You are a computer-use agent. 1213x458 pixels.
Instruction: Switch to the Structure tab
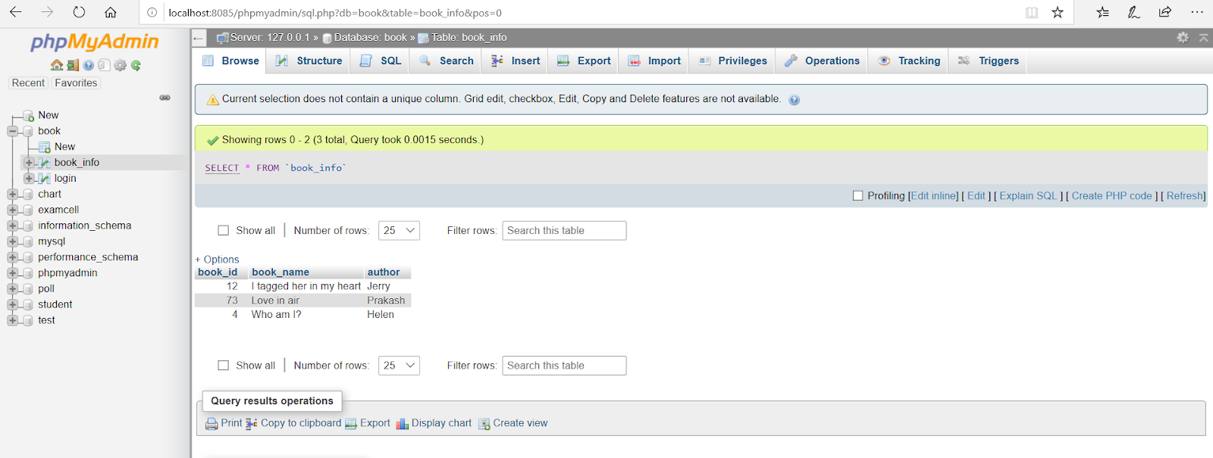coord(309,61)
